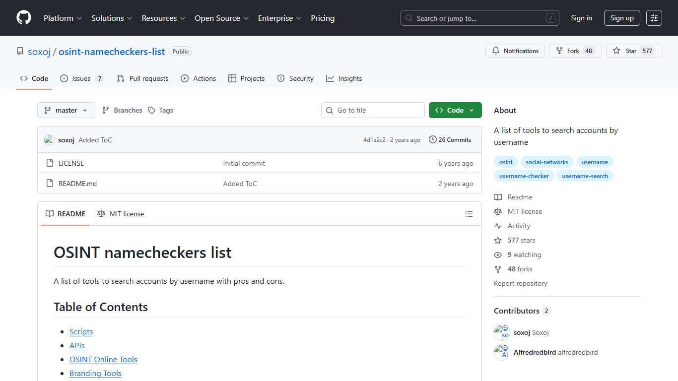Screen dimensions: 678x381
Task: Click the GitHub logo
Action: coord(23,18)
